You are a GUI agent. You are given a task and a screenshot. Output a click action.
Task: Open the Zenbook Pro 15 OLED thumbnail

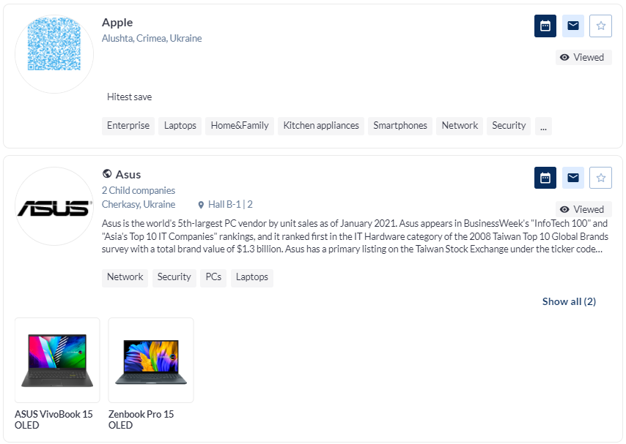[x=151, y=360]
